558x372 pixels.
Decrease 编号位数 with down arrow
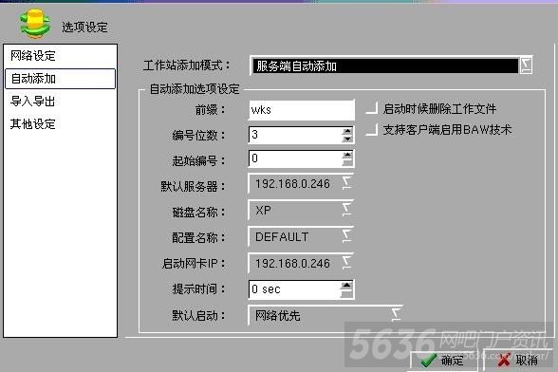click(x=347, y=139)
